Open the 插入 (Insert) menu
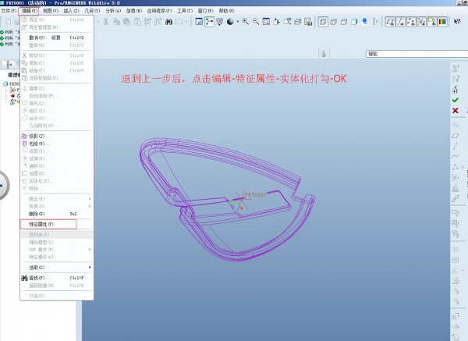The height and width of the screenshot is (341, 468). [71, 11]
